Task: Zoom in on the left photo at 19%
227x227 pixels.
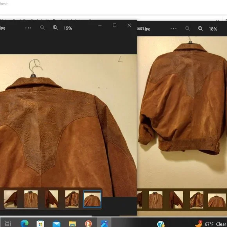Action: point(55,27)
